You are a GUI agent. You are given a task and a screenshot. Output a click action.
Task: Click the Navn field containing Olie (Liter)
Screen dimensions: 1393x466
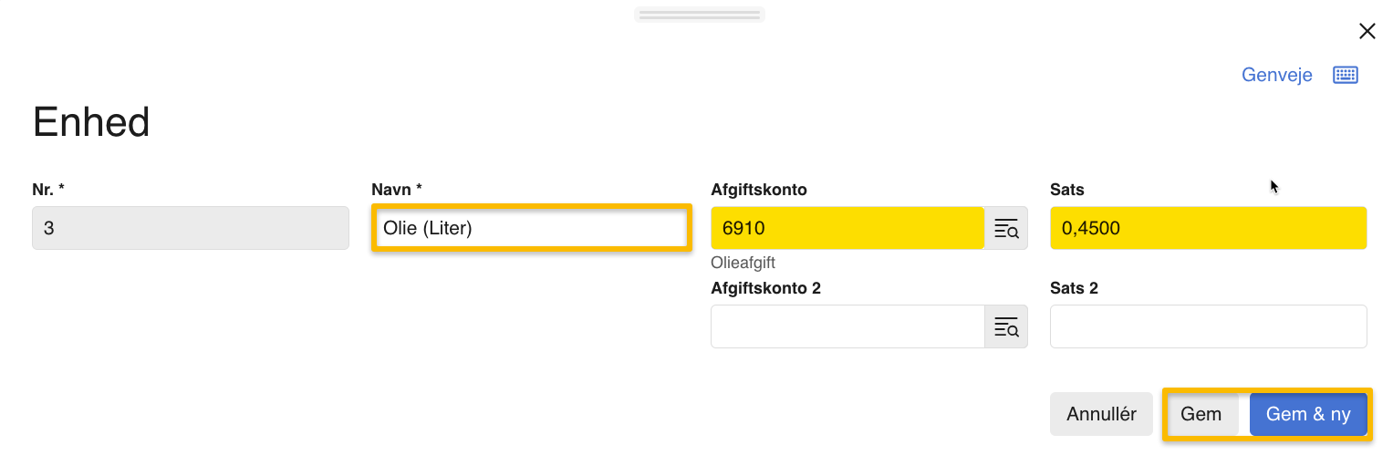[531, 228]
